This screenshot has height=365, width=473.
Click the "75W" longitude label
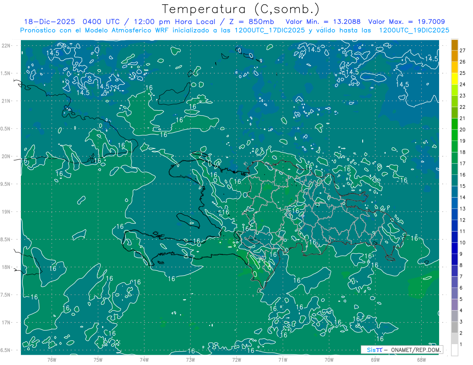tap(98, 359)
